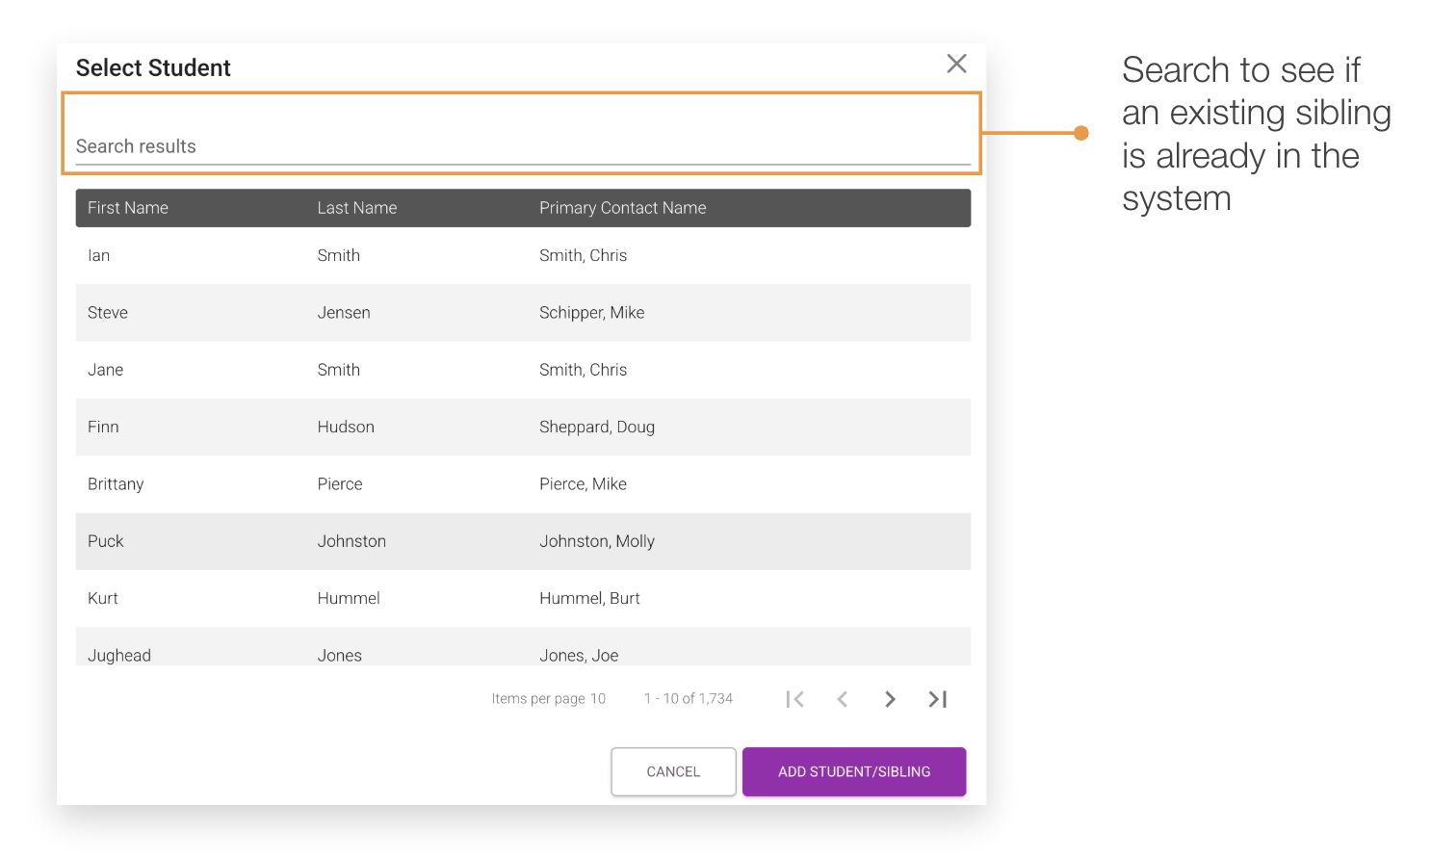Click the previous page arrow
Screen dimensions: 1431x857
842,699
